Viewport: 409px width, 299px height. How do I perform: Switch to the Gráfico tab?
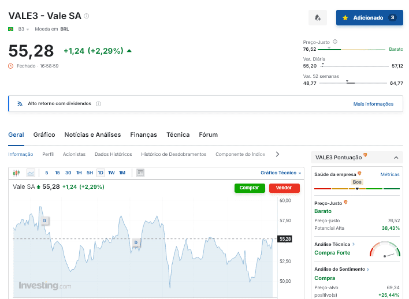pyautogui.click(x=44, y=134)
